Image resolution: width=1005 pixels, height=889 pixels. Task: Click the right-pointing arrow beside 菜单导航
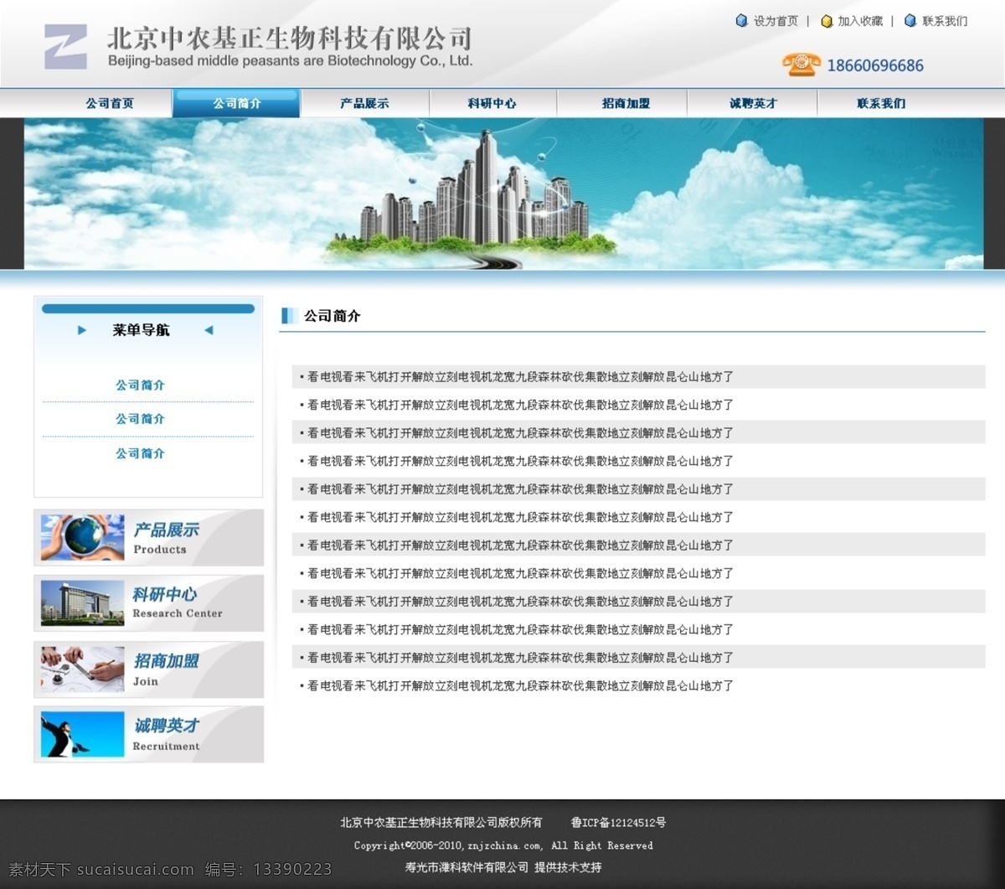[x=82, y=330]
